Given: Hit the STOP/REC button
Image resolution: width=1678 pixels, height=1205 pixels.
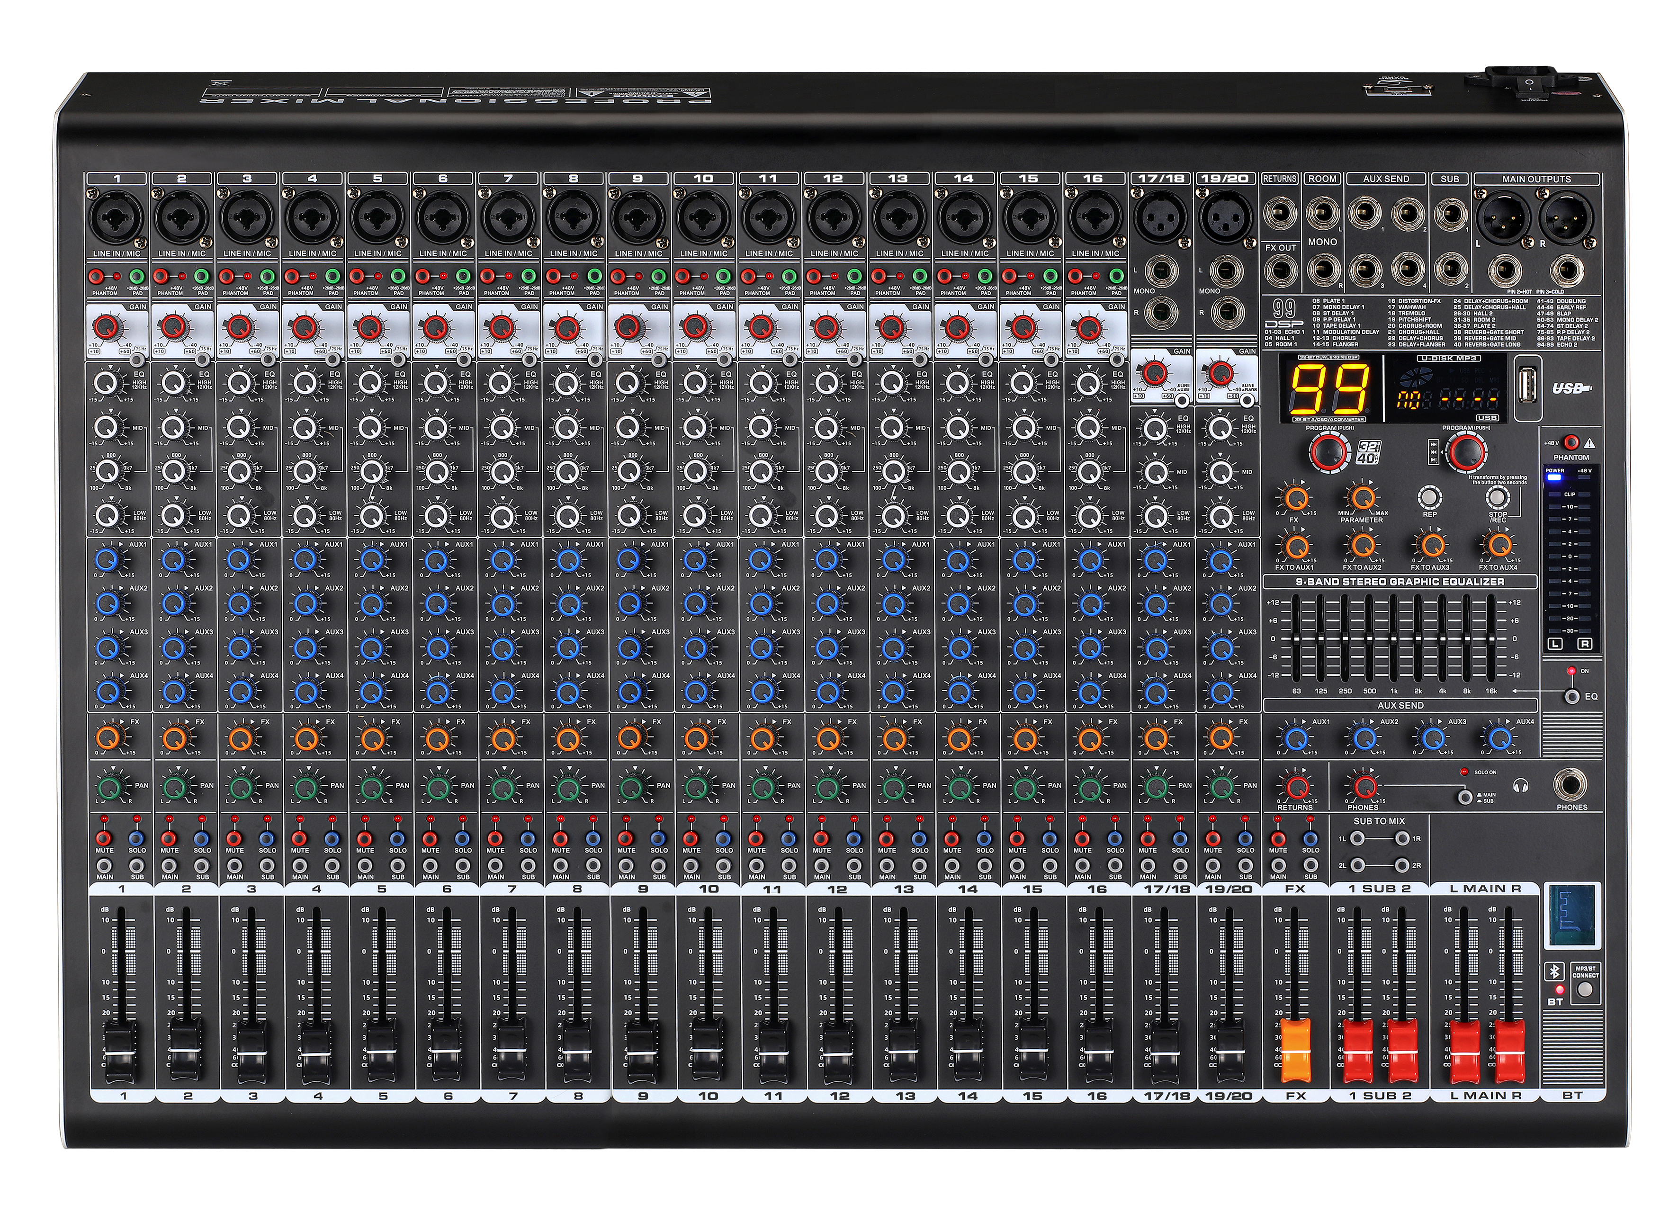Looking at the screenshot, I should click(1498, 496).
